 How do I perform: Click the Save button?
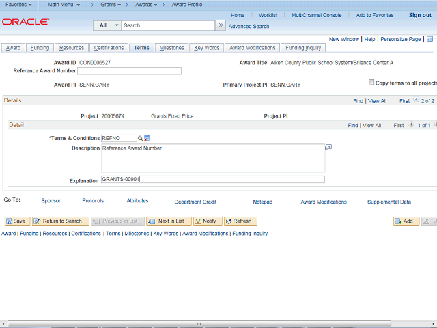tap(16, 221)
